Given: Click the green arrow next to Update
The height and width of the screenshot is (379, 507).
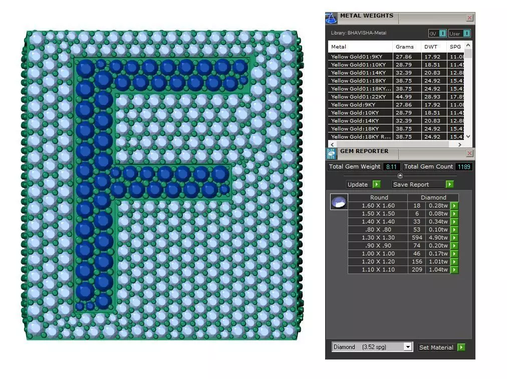Looking at the screenshot, I should coord(377,184).
